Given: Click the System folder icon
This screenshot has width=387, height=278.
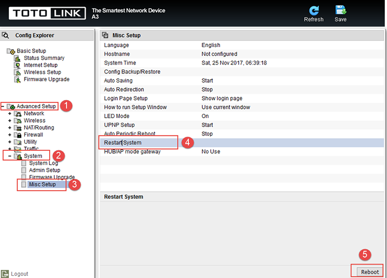Looking at the screenshot, I should (x=18, y=156).
